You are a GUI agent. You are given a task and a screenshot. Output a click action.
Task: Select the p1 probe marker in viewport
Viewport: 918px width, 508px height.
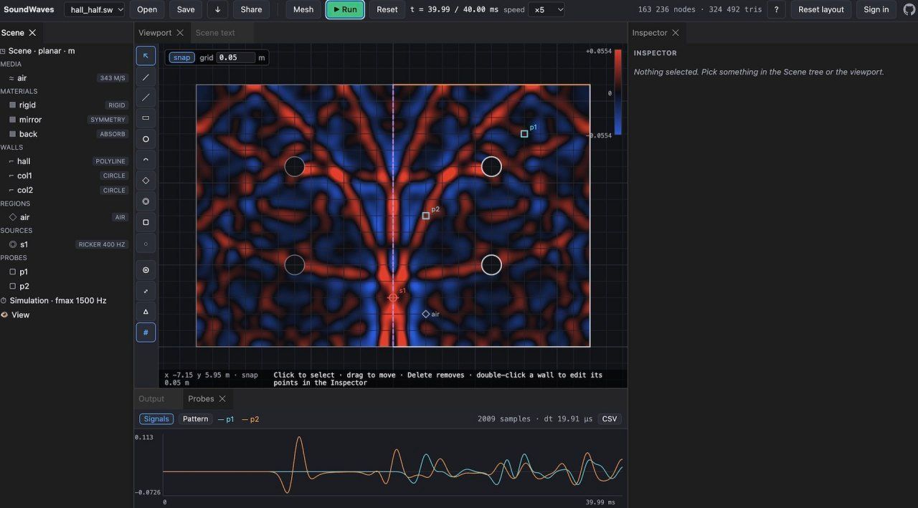[x=524, y=134]
